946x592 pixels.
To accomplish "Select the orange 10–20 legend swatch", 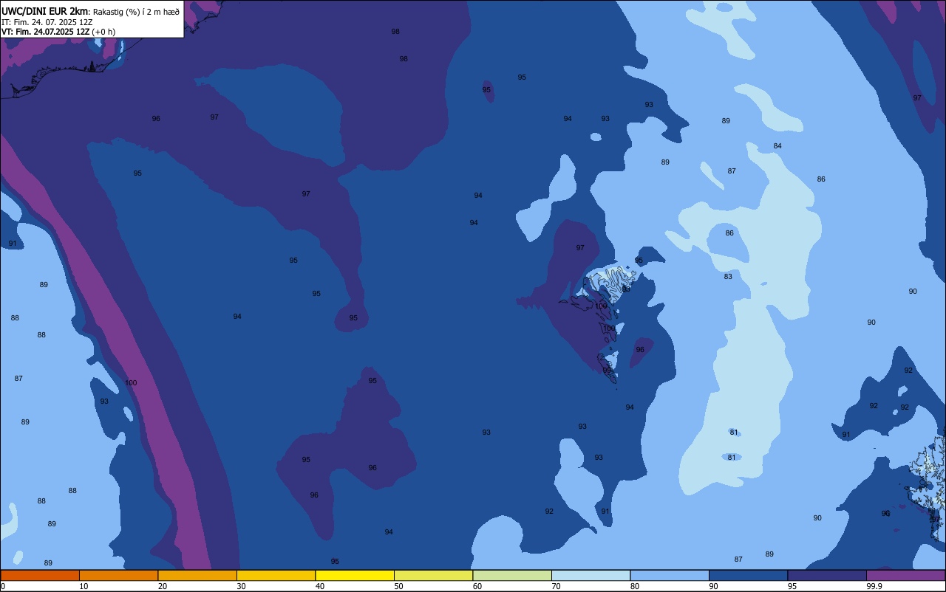I will [x=118, y=575].
